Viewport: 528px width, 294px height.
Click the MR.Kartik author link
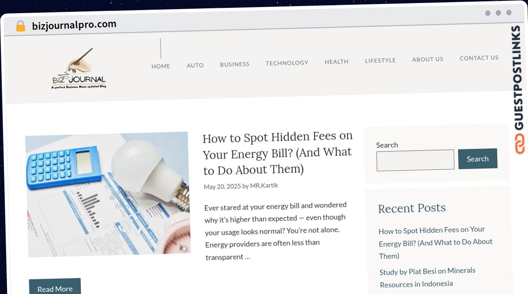click(264, 186)
